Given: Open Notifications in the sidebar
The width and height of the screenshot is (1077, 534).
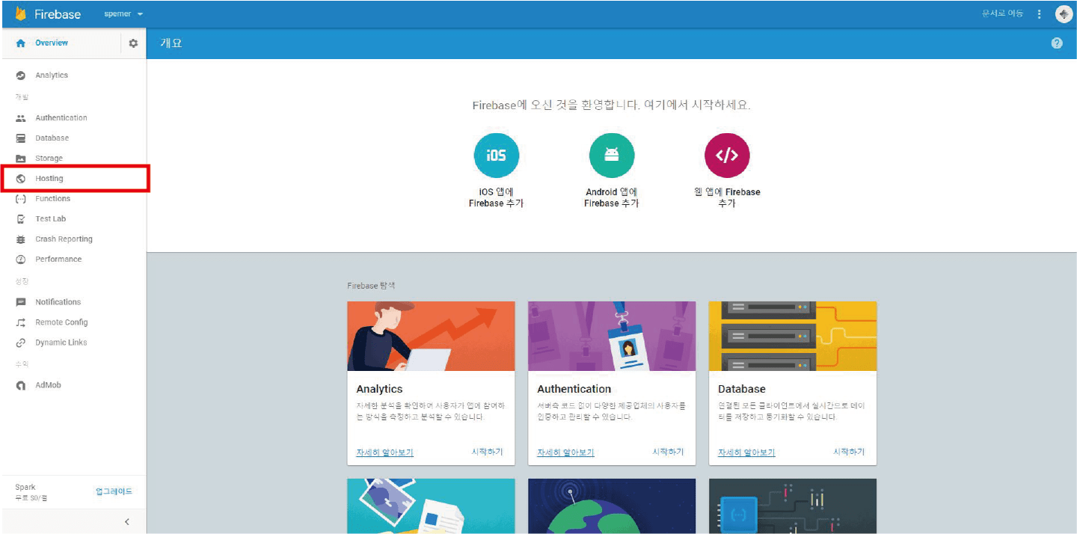Looking at the screenshot, I should [x=58, y=302].
